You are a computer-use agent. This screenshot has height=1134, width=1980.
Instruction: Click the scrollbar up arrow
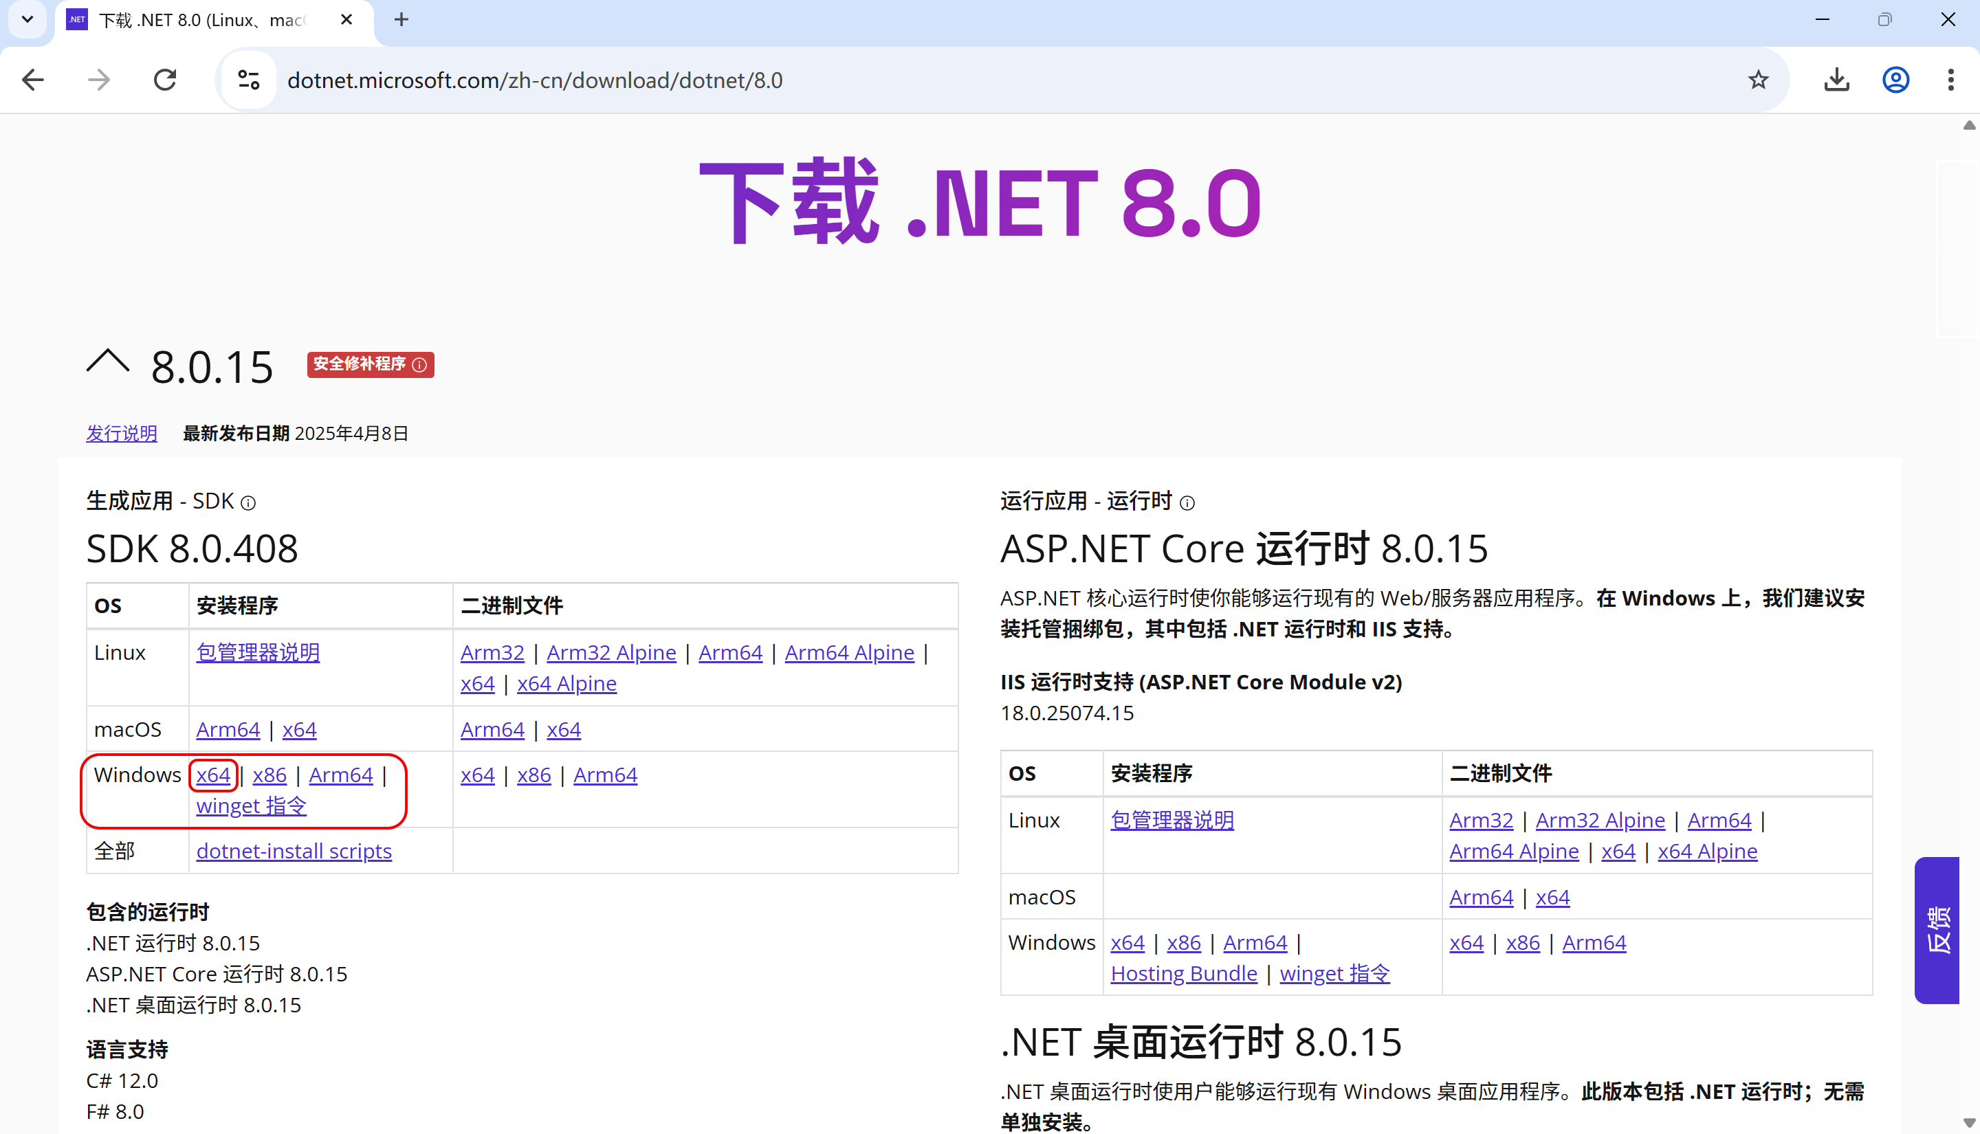1969,125
